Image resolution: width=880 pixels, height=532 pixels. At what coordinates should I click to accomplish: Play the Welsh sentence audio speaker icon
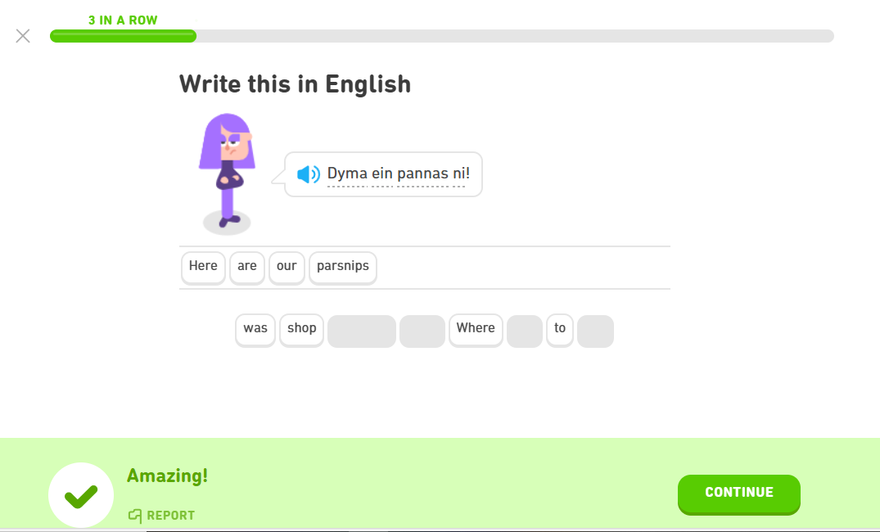(x=308, y=174)
